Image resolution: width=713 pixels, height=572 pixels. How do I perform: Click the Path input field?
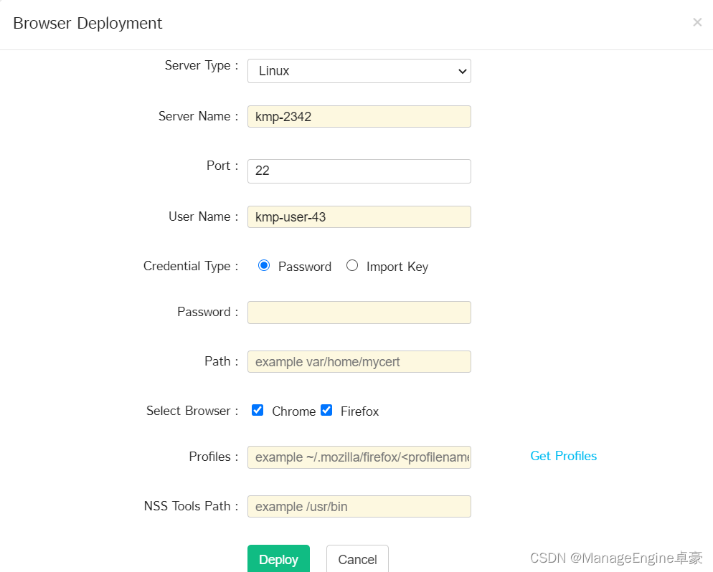click(x=359, y=362)
